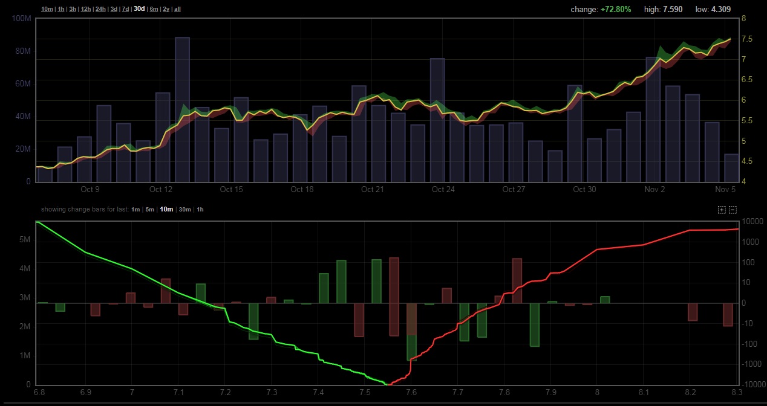Click the minus zoom-out icon on depth chart
Image resolution: width=767 pixels, height=406 pixels.
point(733,210)
